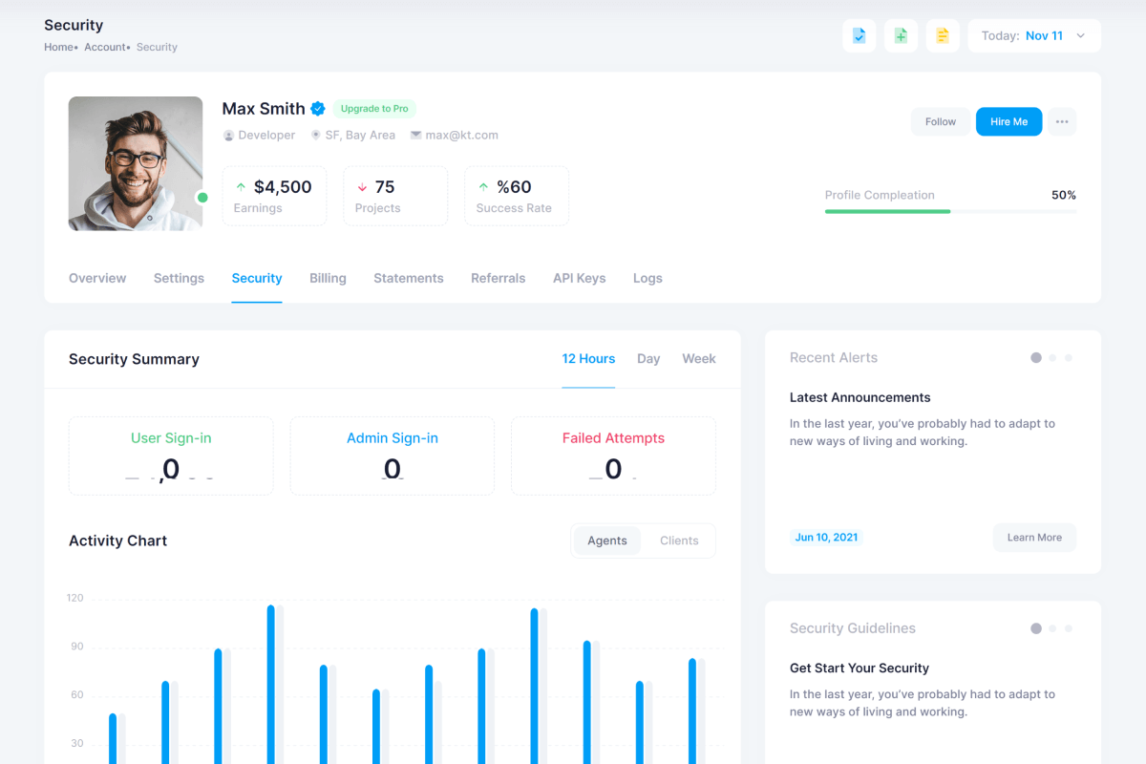Click the envelope icon next to max@kt.com
1146x764 pixels.
(x=415, y=136)
